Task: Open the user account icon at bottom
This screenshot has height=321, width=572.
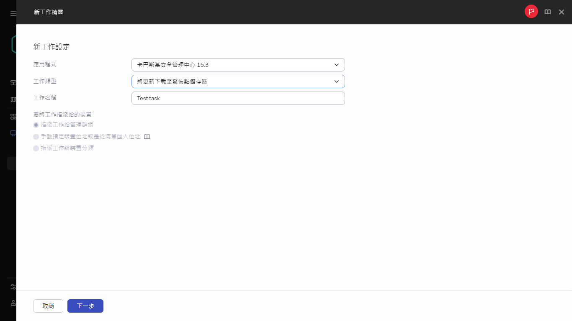Action: (x=12, y=303)
